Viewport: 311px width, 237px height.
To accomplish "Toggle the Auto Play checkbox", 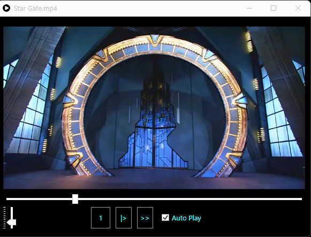I will point(165,217).
